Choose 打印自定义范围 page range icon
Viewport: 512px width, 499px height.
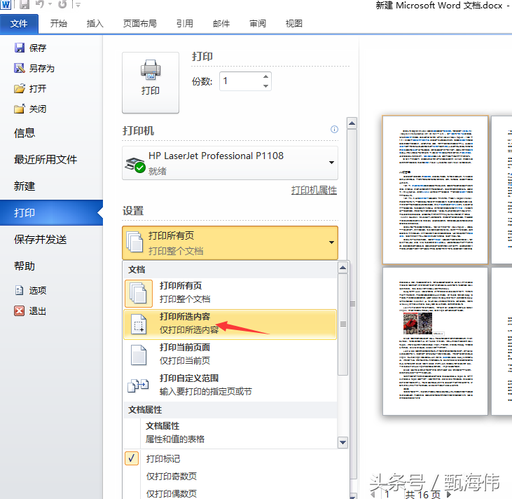[138, 385]
